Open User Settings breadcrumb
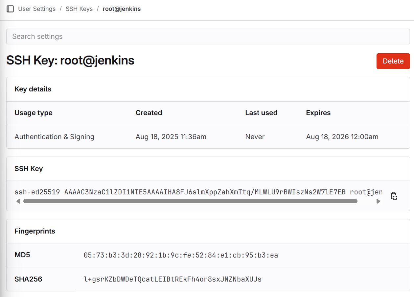 click(x=37, y=9)
